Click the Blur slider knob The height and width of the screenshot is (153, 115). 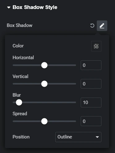tap(19, 103)
